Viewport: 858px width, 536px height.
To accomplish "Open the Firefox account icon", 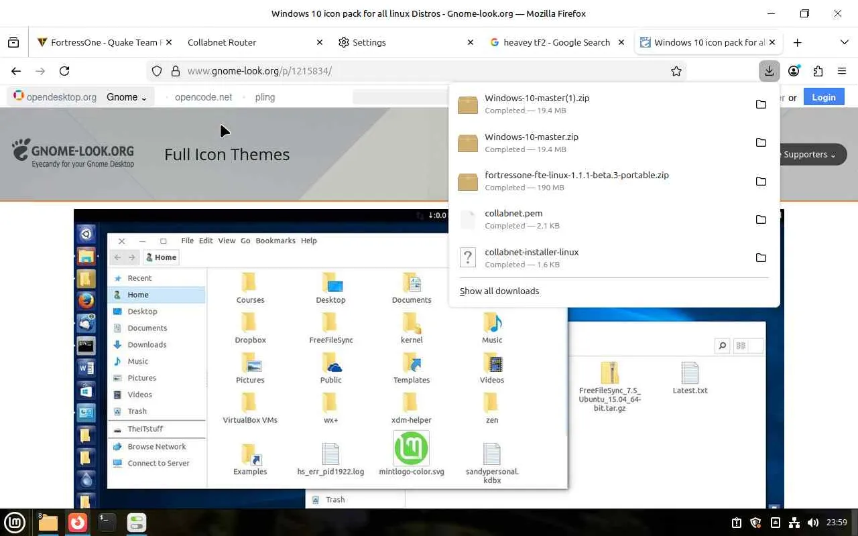I will (794, 71).
